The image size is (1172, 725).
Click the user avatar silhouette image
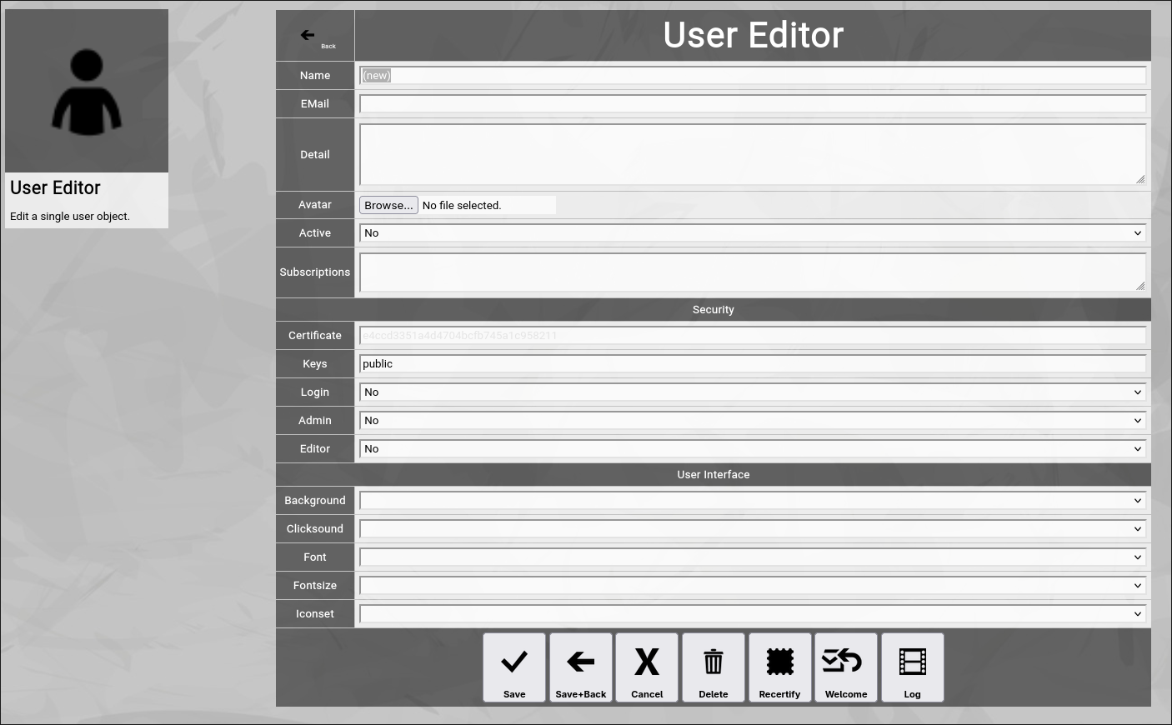click(x=87, y=92)
